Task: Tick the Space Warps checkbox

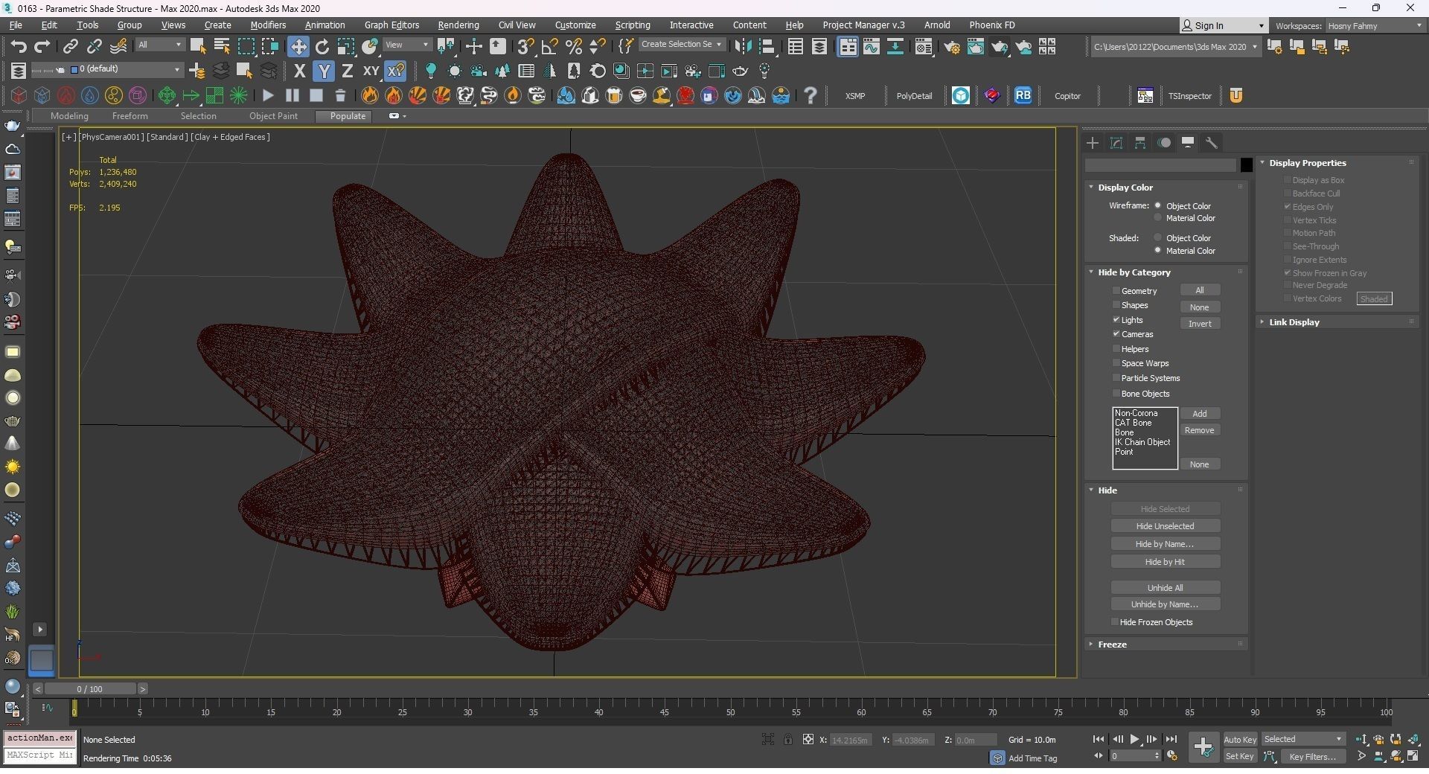Action: point(1116,363)
